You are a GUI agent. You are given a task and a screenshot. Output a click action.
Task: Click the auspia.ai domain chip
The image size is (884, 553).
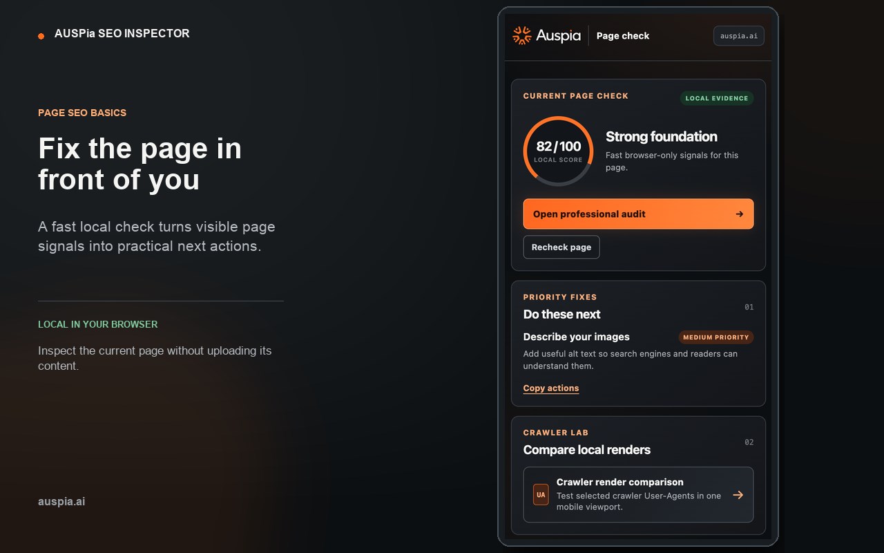point(739,36)
